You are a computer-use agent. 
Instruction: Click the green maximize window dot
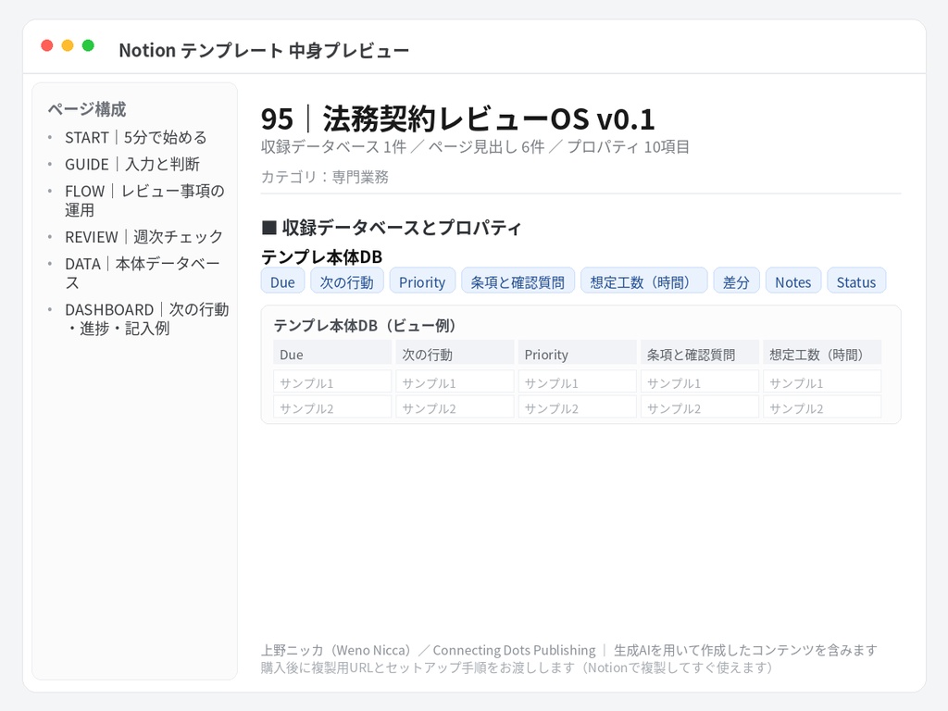point(88,45)
